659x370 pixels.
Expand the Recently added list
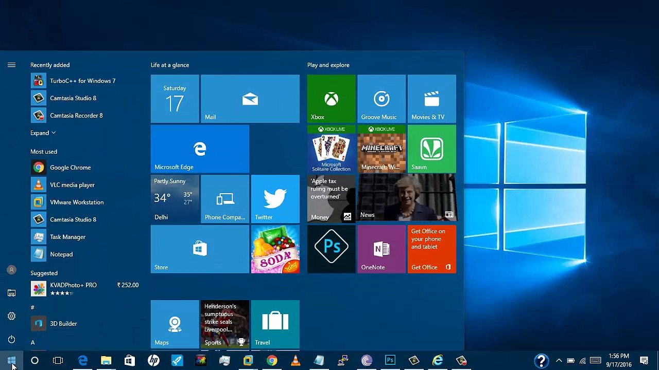pos(43,133)
